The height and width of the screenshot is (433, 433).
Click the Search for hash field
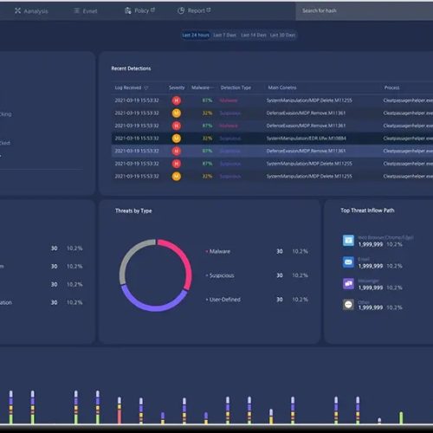click(365, 10)
